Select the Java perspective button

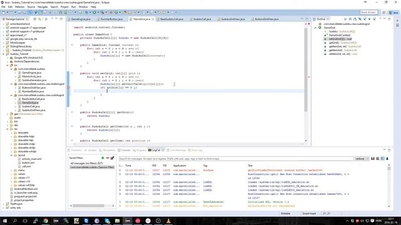pyautogui.click(x=393, y=12)
